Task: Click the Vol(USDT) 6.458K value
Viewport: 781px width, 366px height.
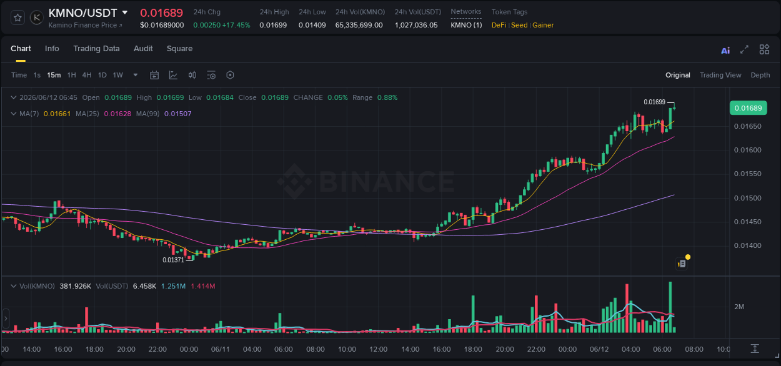Action: (x=144, y=286)
